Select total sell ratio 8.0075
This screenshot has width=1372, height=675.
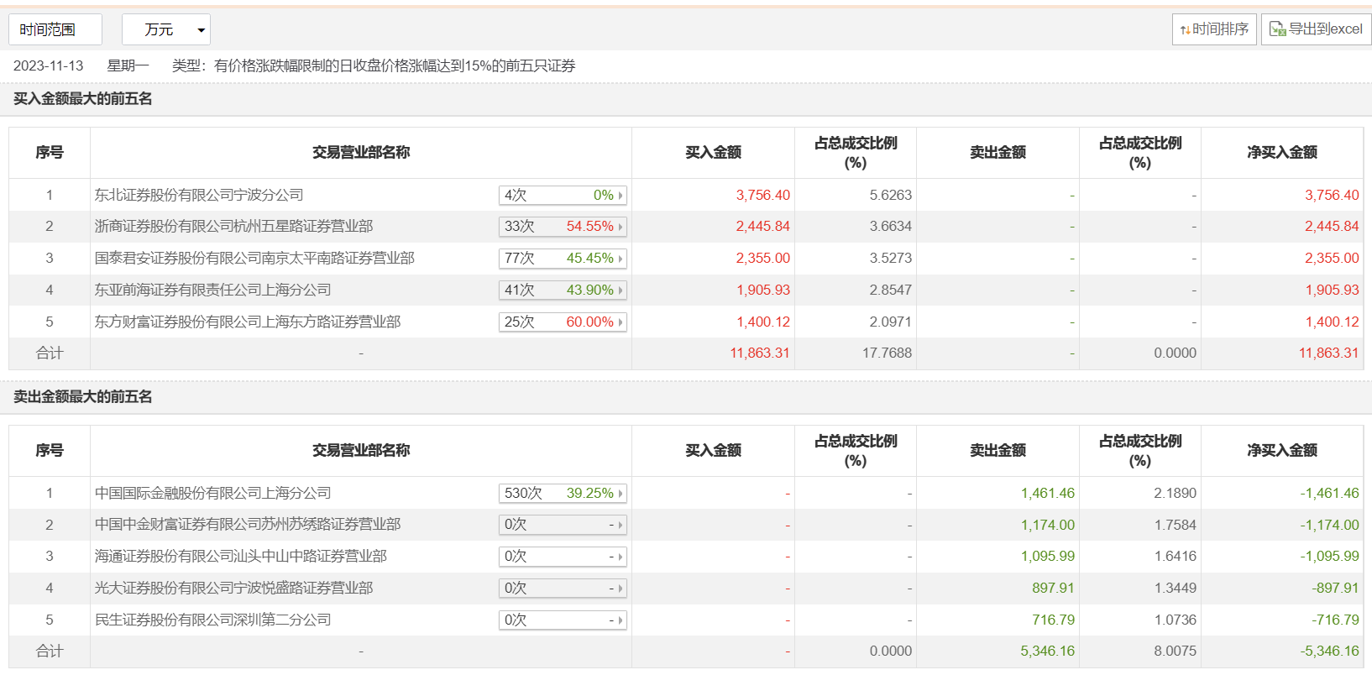pos(1175,651)
